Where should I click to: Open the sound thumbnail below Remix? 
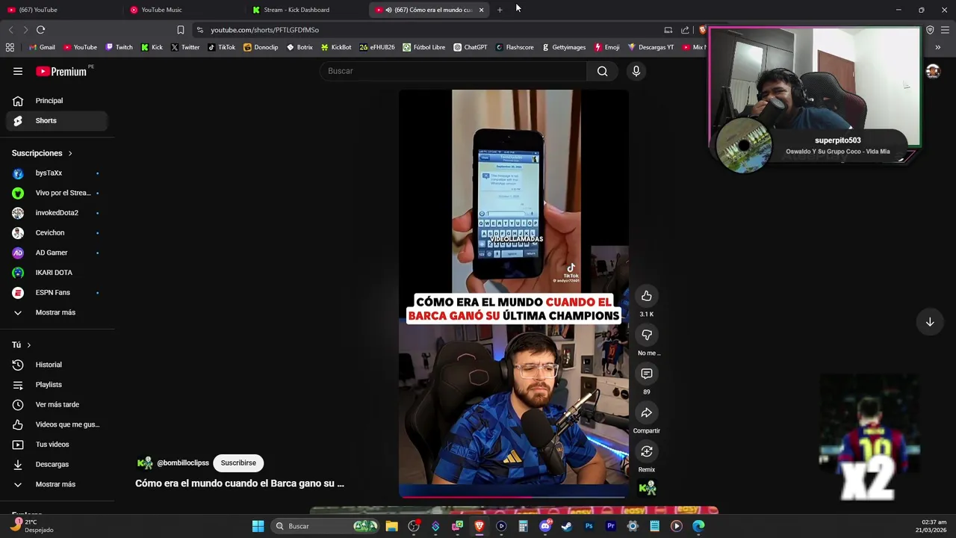(x=647, y=488)
